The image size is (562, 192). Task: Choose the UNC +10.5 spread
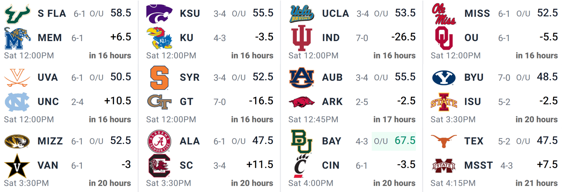pos(118,101)
